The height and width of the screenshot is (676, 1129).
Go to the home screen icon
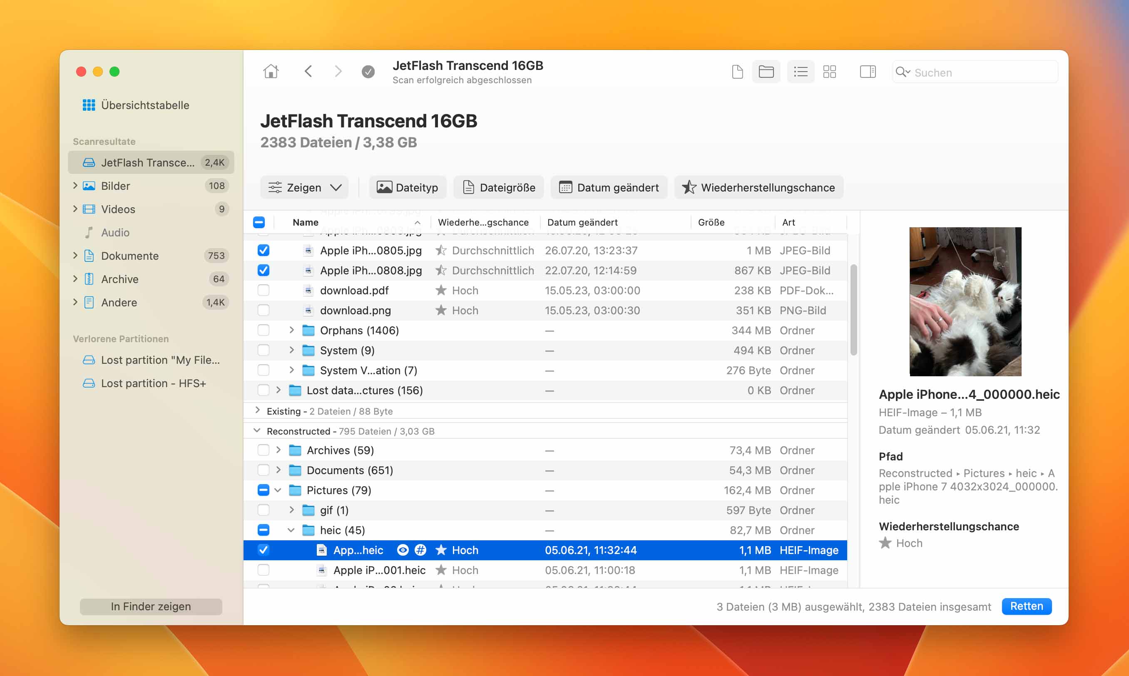coord(271,72)
